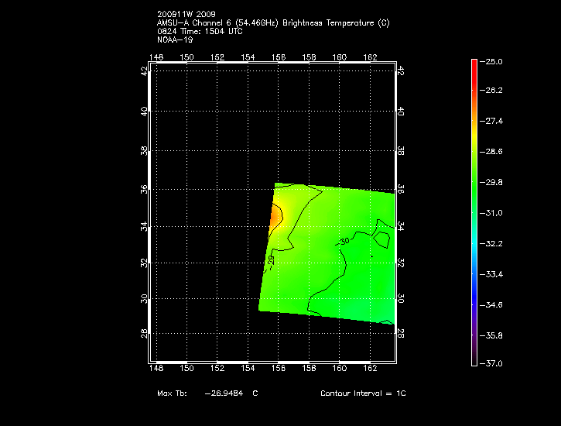Click the contour label 30 on the map
The width and height of the screenshot is (561, 426).
point(344,242)
